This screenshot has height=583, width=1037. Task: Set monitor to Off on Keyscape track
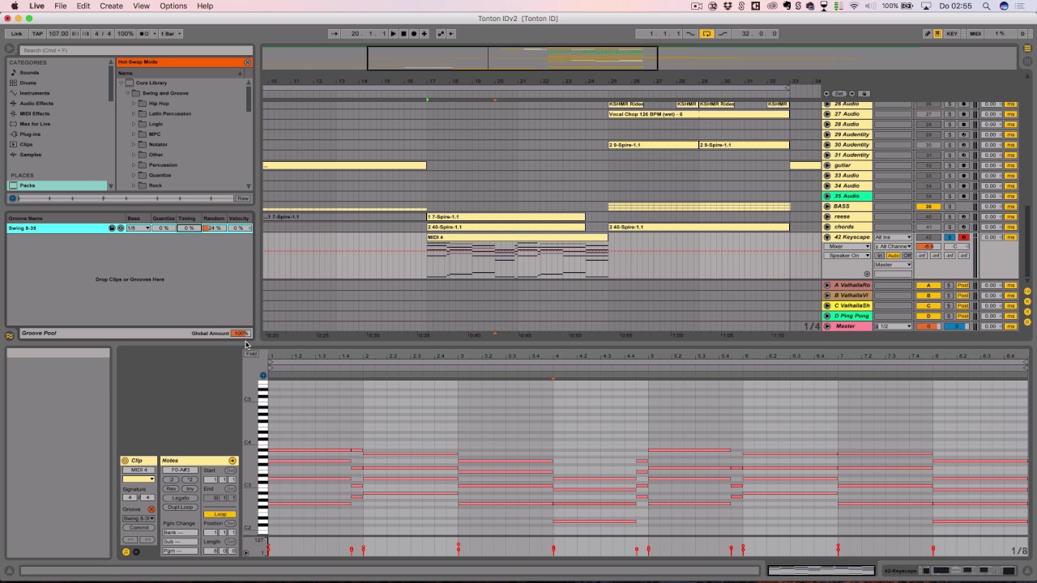[907, 255]
